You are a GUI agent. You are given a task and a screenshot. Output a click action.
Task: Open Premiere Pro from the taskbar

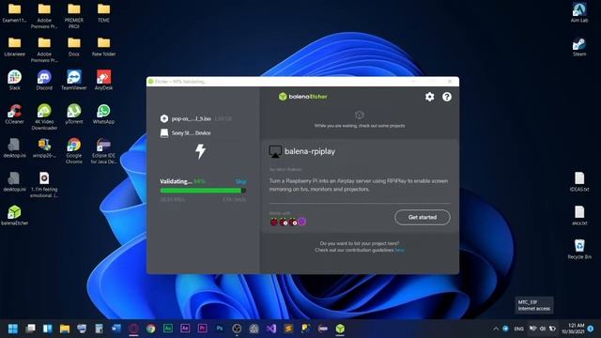203,329
